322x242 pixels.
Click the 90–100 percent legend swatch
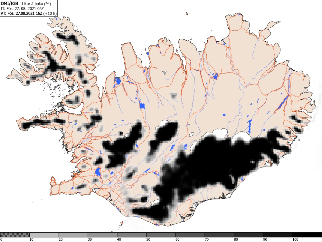point(278,235)
